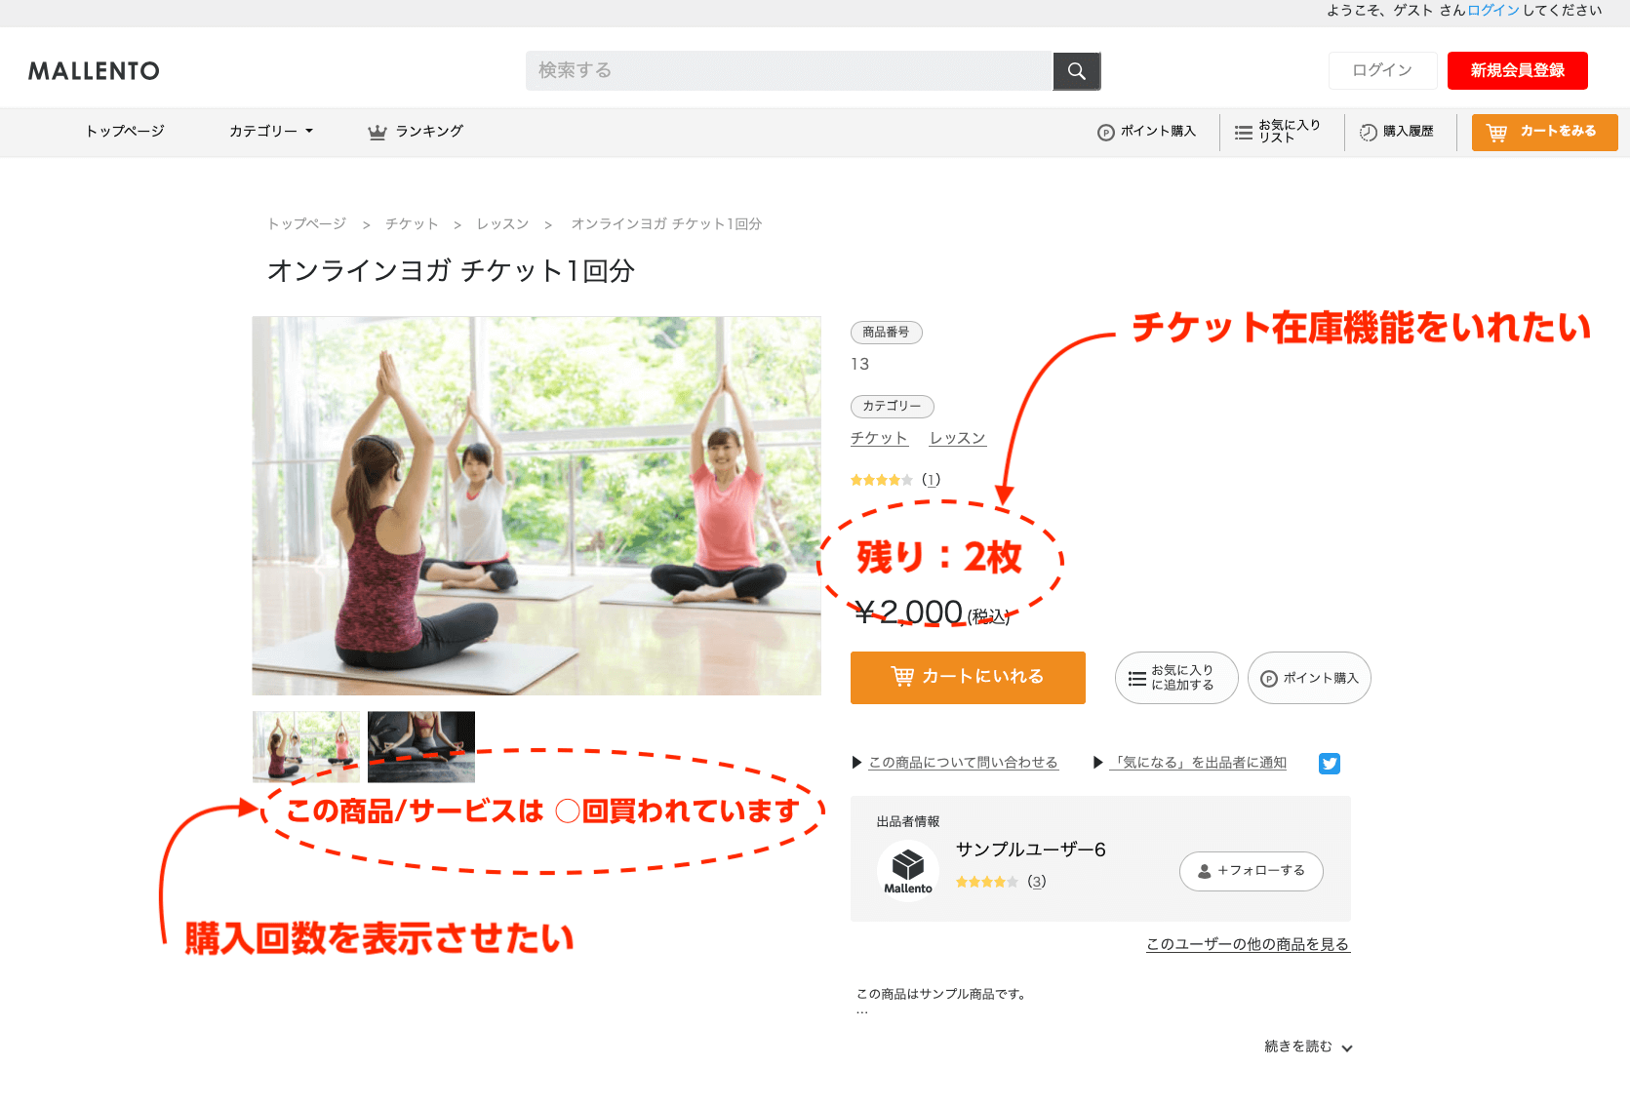Toggle お気に入りに追加する for this product

pos(1175,678)
